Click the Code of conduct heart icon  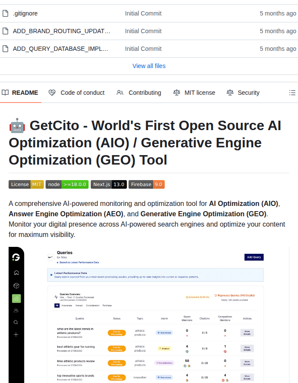point(52,93)
